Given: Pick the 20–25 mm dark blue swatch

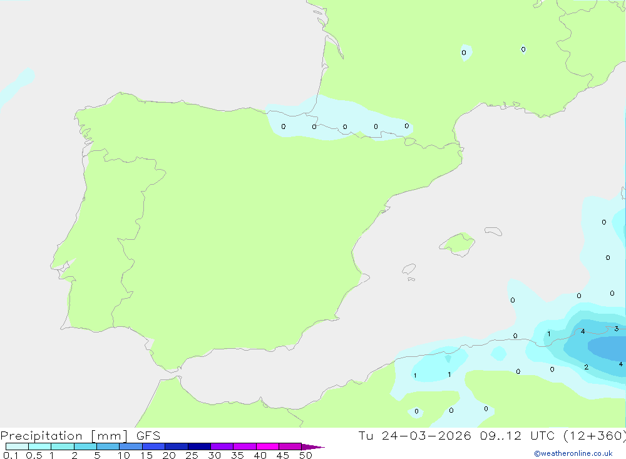Looking at the screenshot, I should (x=176, y=446).
